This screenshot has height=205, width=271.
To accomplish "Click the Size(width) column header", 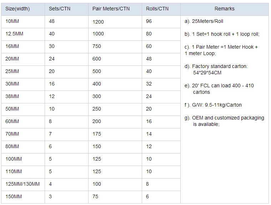I will 23,9.
